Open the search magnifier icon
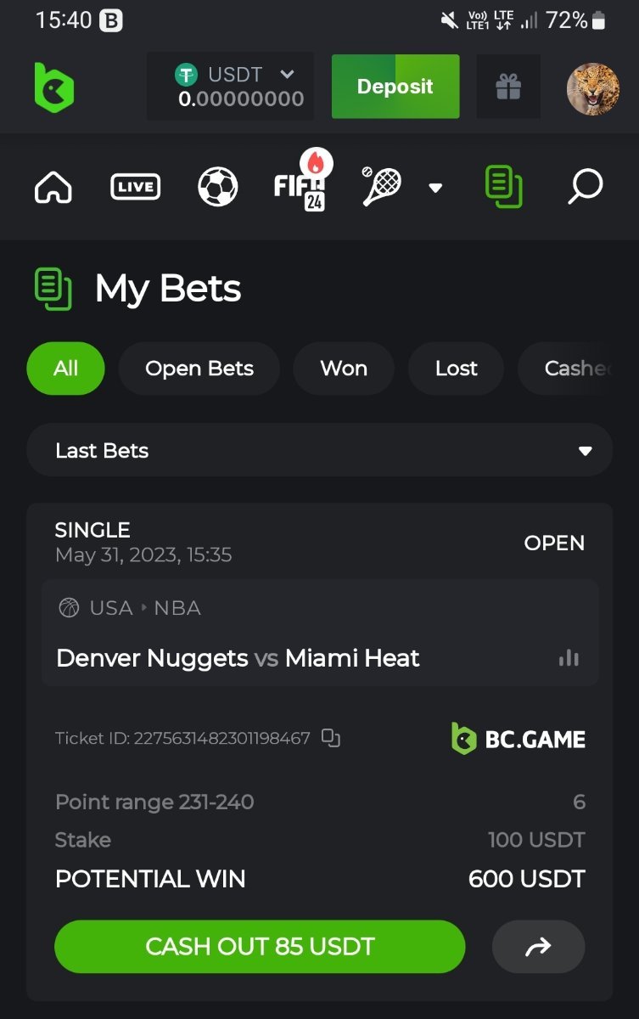639x1019 pixels. point(585,187)
